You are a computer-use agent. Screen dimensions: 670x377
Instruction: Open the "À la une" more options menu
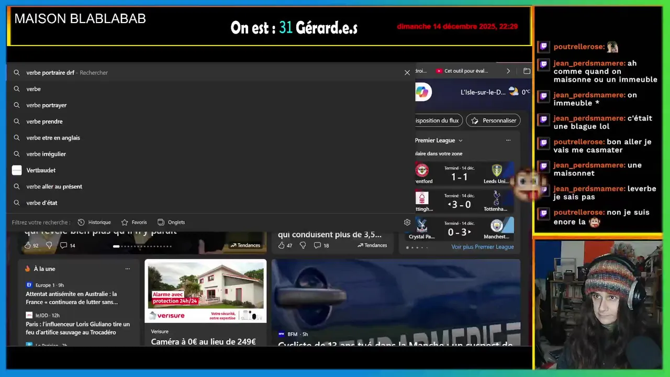[127, 269]
